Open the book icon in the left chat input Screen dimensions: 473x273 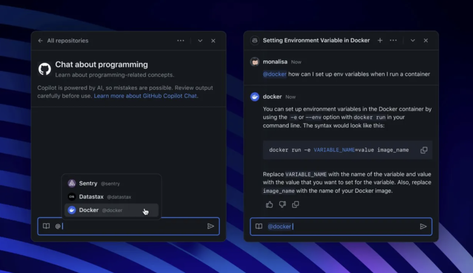coord(46,226)
